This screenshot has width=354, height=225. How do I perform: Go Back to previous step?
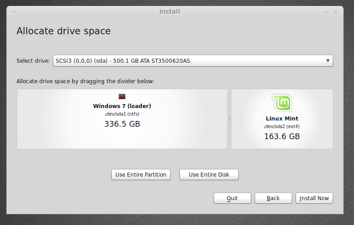pos(273,198)
